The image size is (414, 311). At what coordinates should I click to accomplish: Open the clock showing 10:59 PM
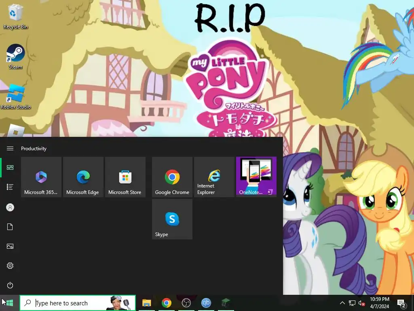point(379,303)
